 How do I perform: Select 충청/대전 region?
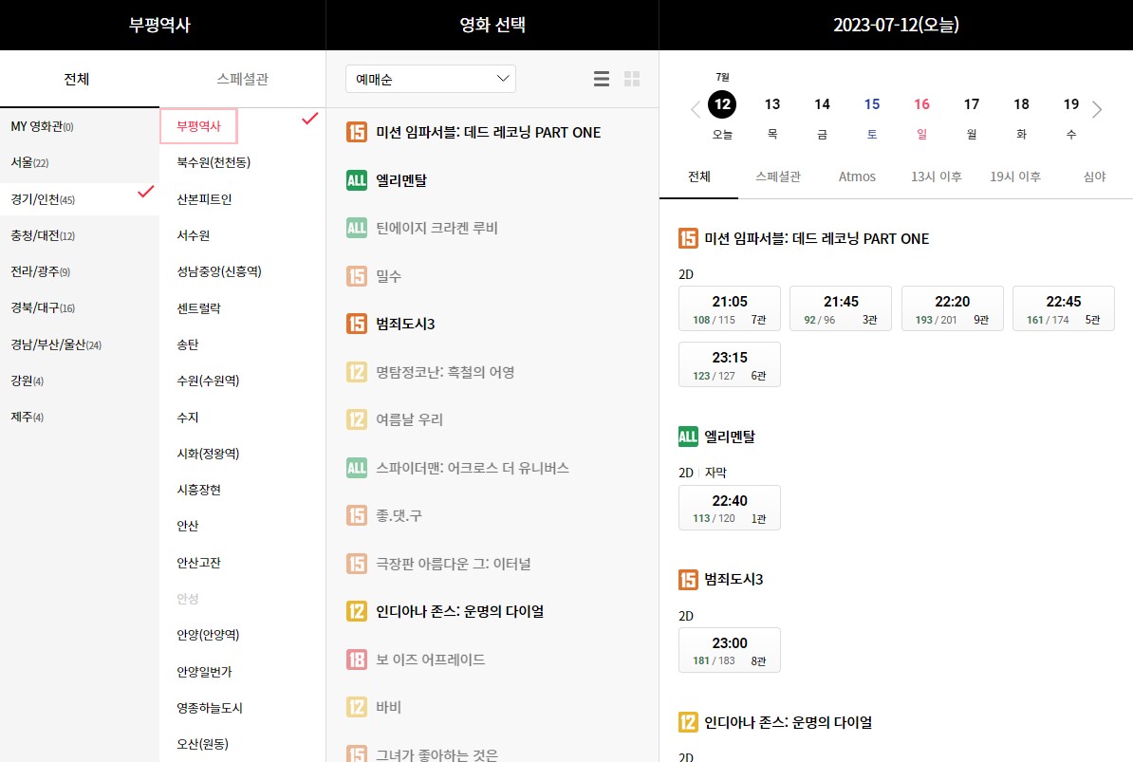coord(80,235)
